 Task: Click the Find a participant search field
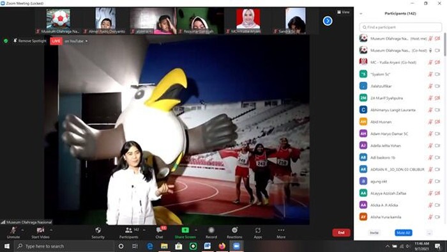coord(400,27)
